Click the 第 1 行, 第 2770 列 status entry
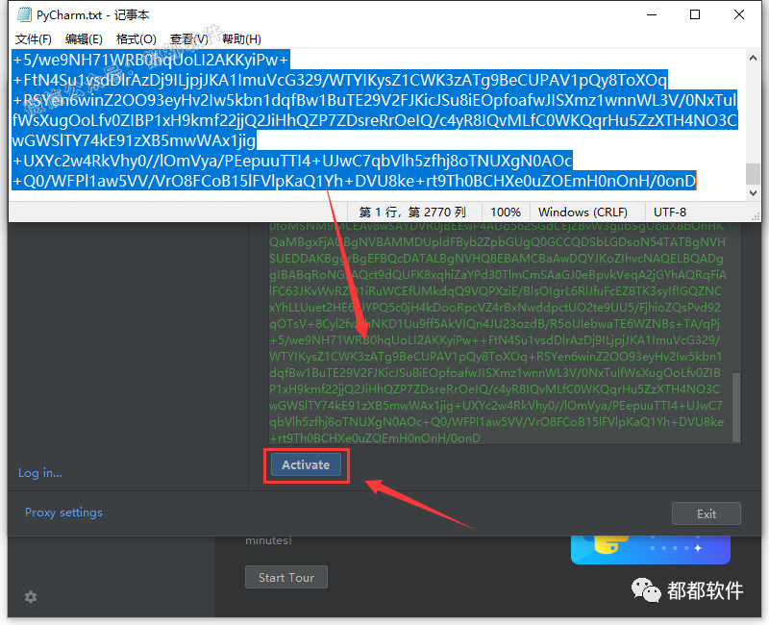Image resolution: width=769 pixels, height=625 pixels. click(x=413, y=212)
